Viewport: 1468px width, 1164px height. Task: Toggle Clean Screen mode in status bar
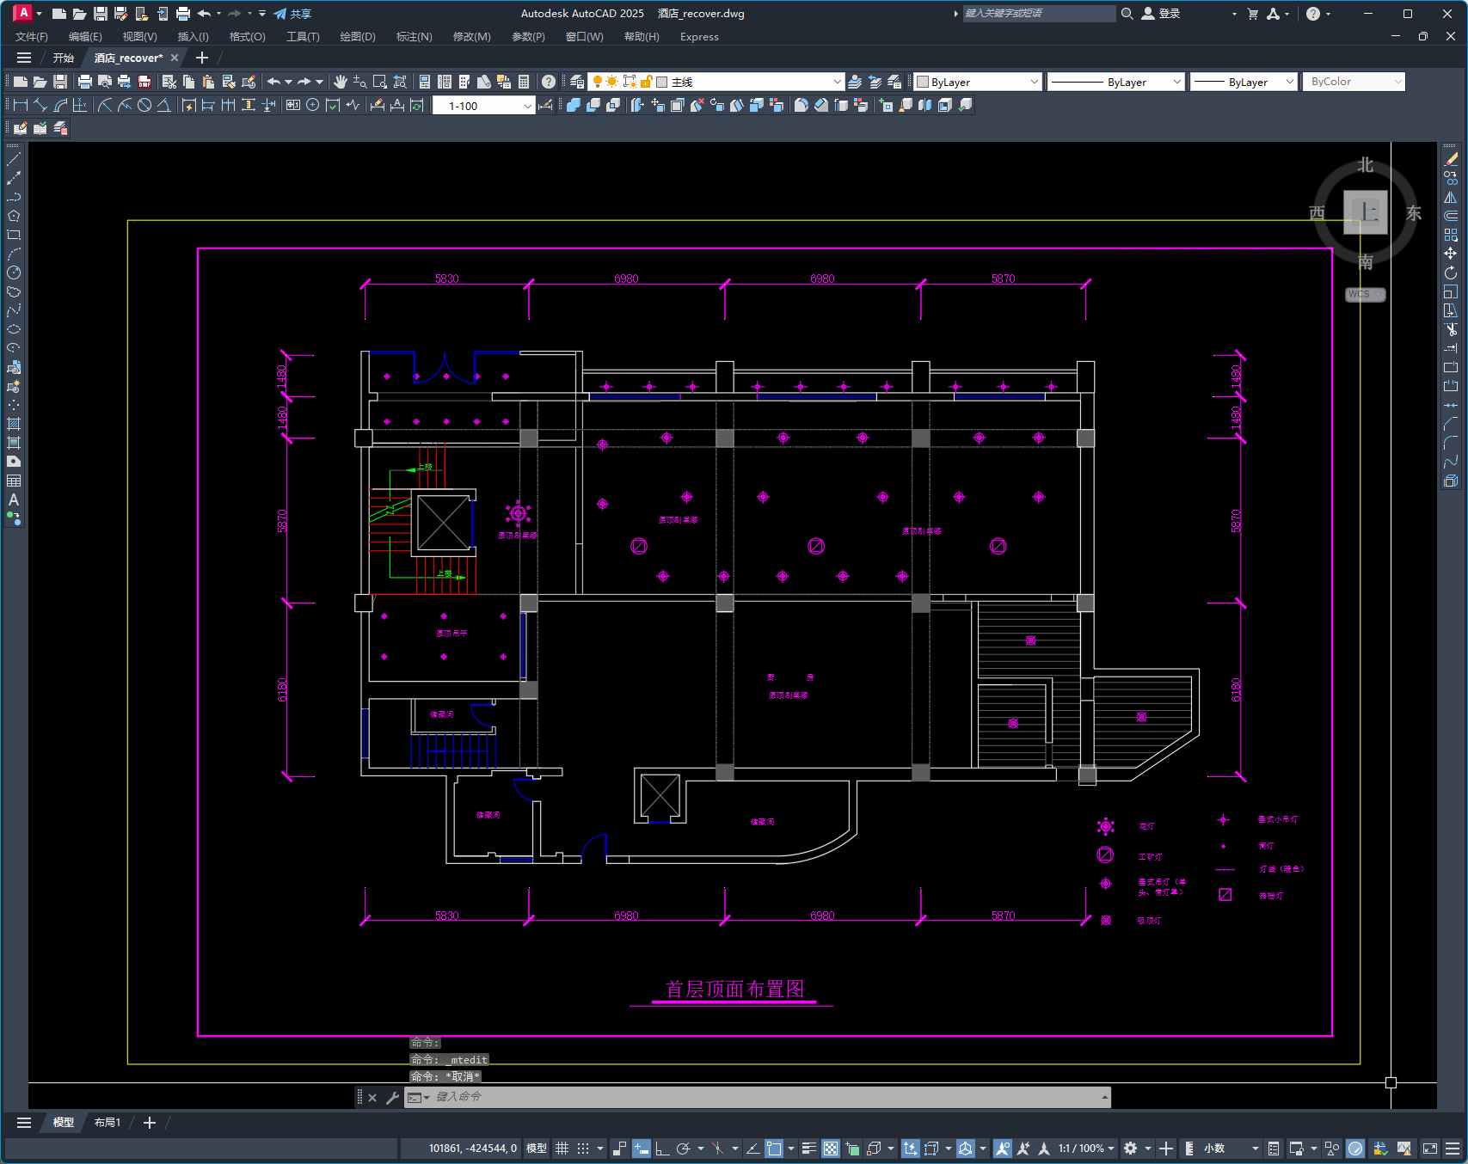[x=1430, y=1149]
